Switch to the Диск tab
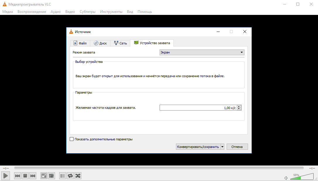 pos(100,43)
